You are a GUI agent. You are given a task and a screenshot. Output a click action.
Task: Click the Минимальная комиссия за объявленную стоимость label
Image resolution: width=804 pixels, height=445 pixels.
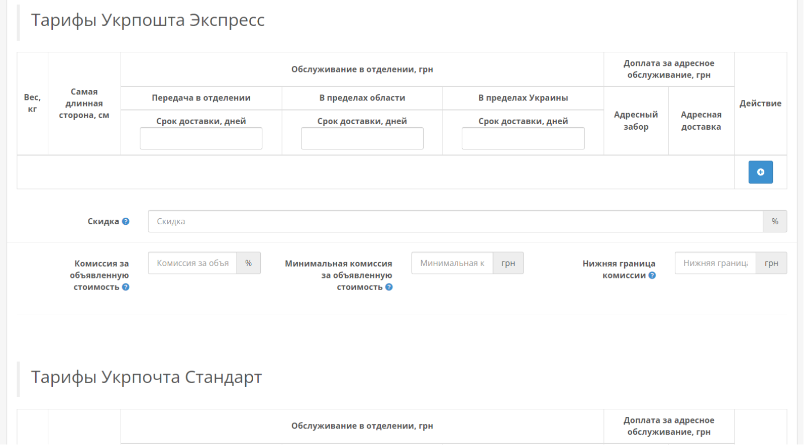point(339,275)
